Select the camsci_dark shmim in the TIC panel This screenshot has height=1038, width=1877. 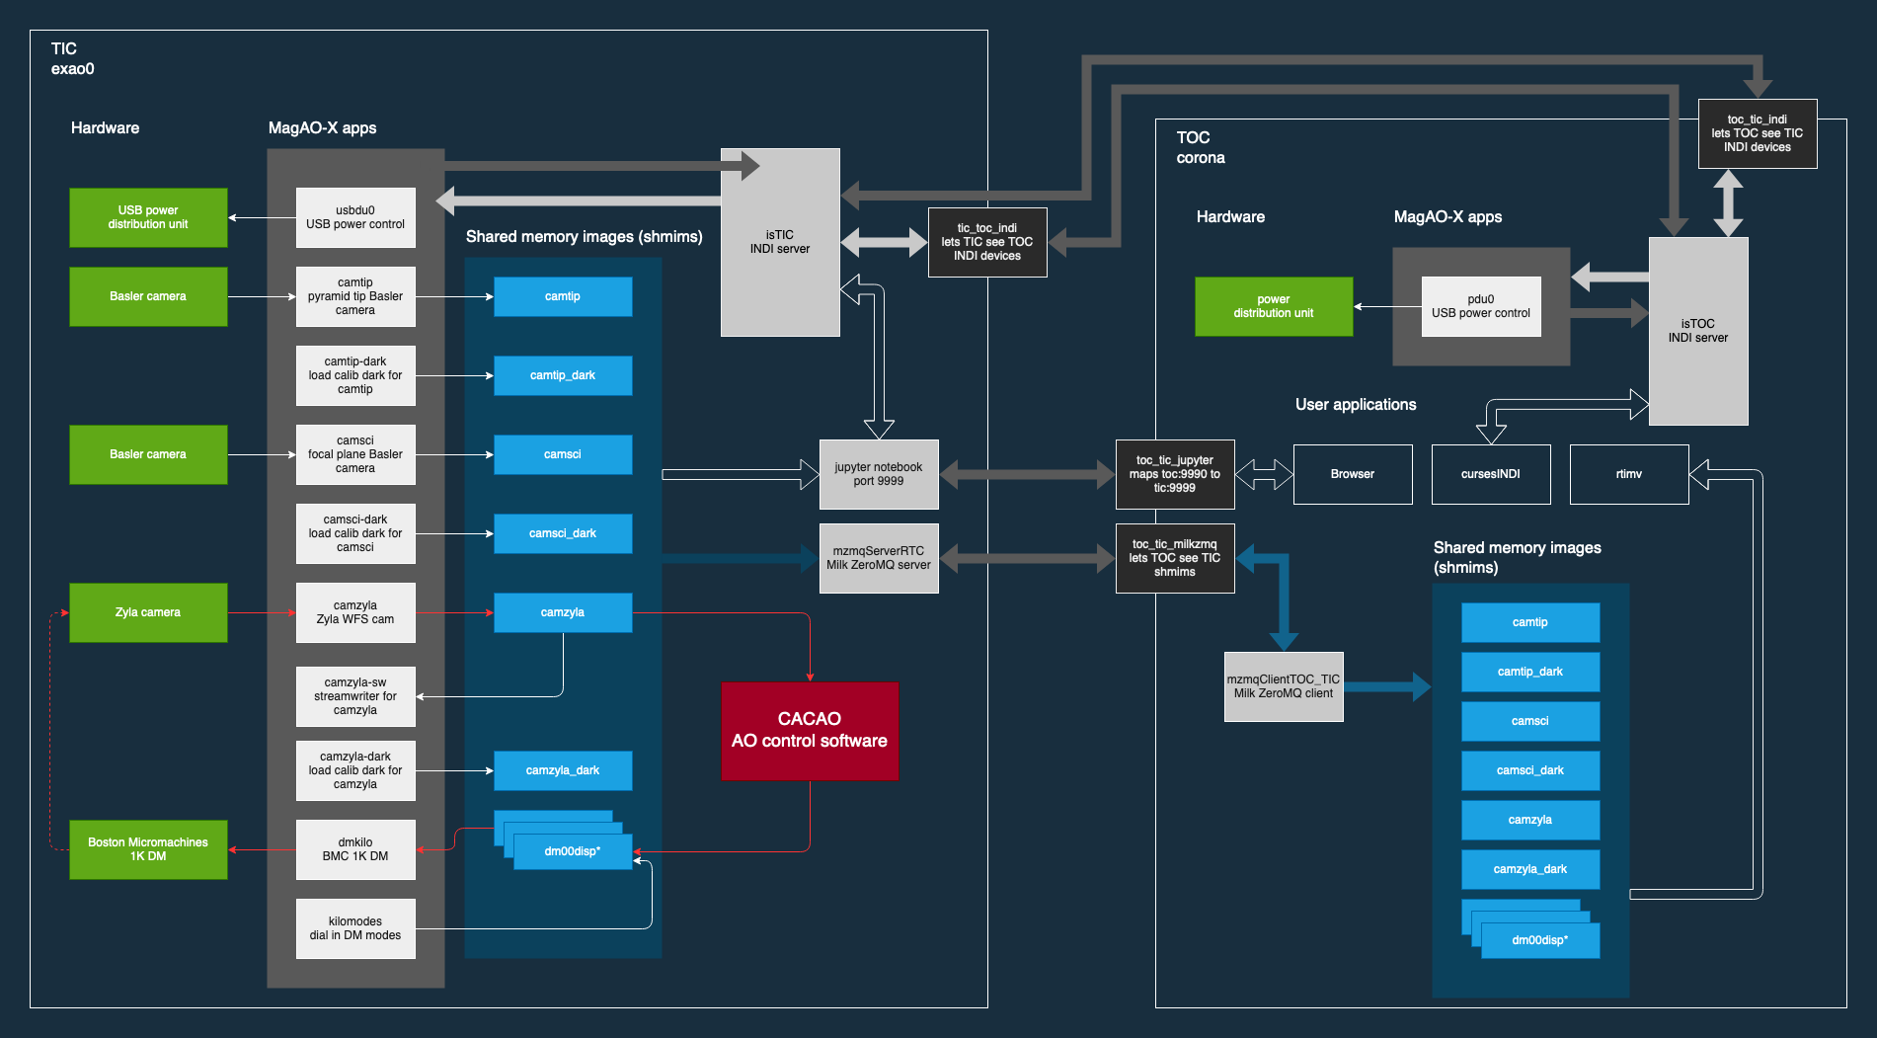[x=563, y=533]
